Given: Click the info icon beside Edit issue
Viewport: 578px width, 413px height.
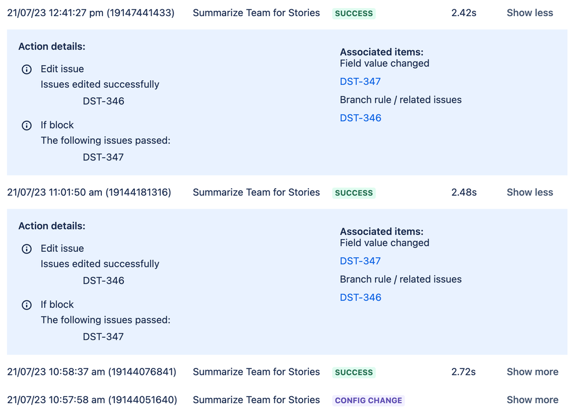Looking at the screenshot, I should tap(27, 69).
